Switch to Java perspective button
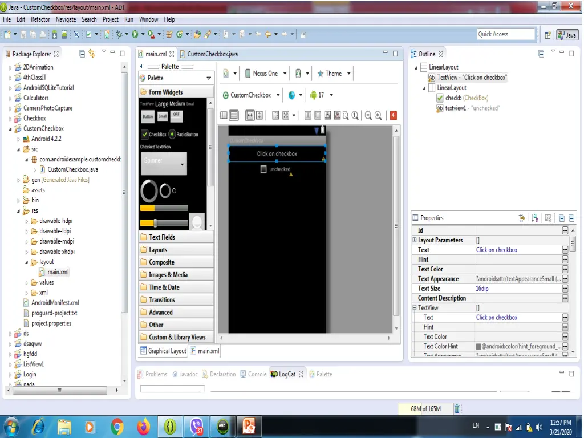This screenshot has height=438, width=584. coord(567,35)
